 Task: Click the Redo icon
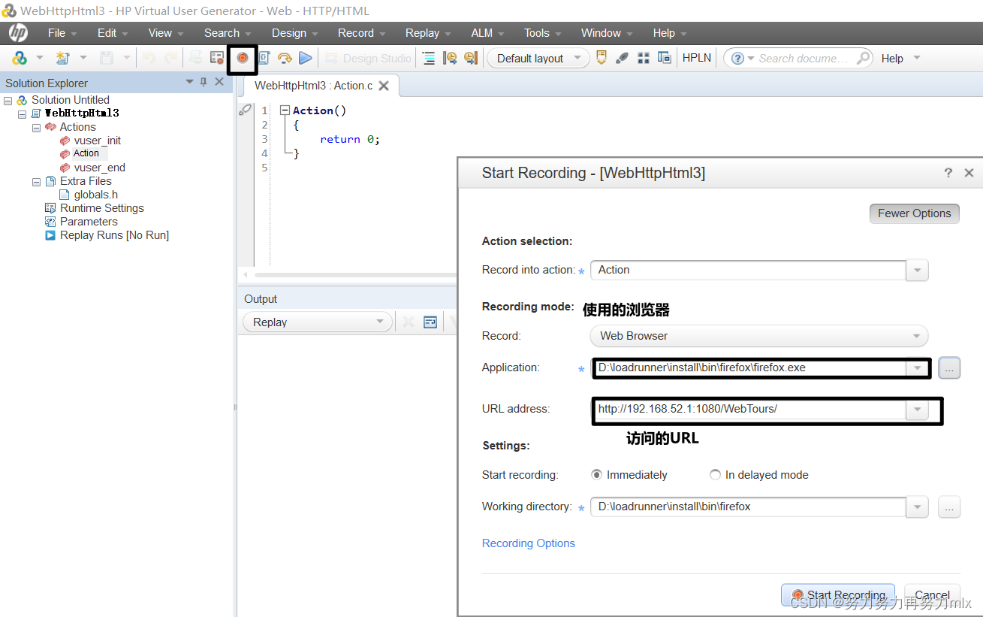click(x=171, y=58)
